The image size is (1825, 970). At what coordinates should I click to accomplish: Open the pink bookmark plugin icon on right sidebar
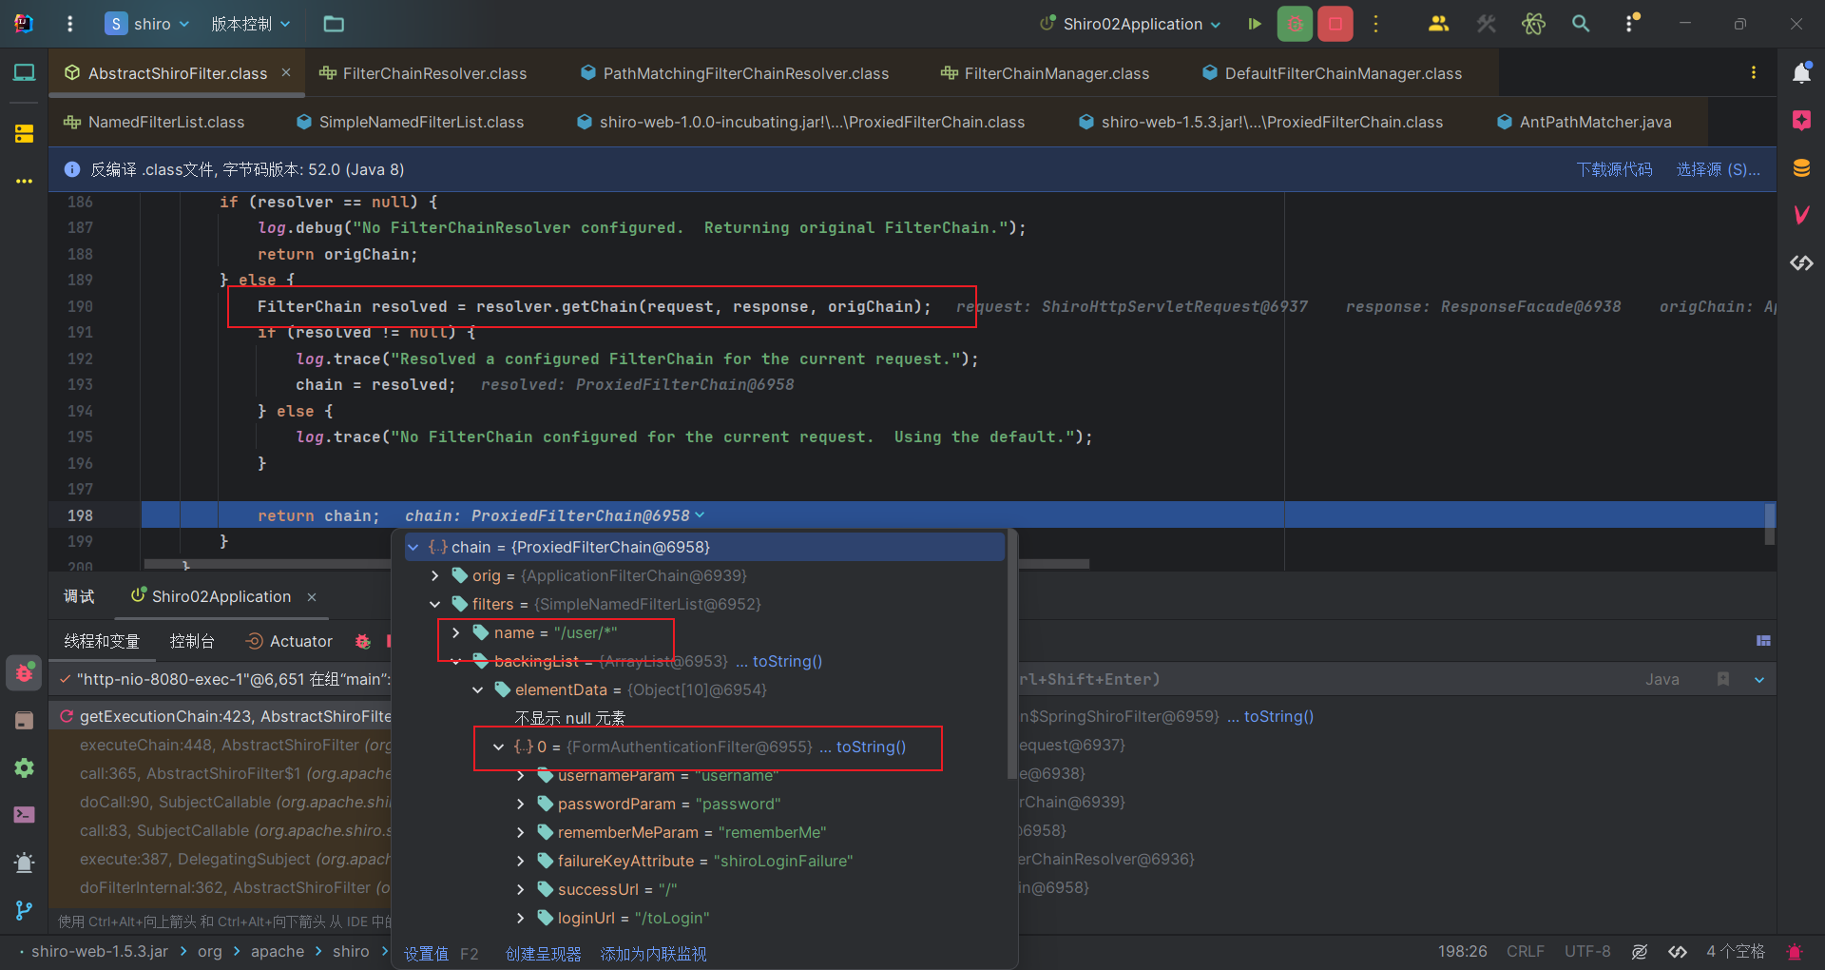coord(1801,120)
